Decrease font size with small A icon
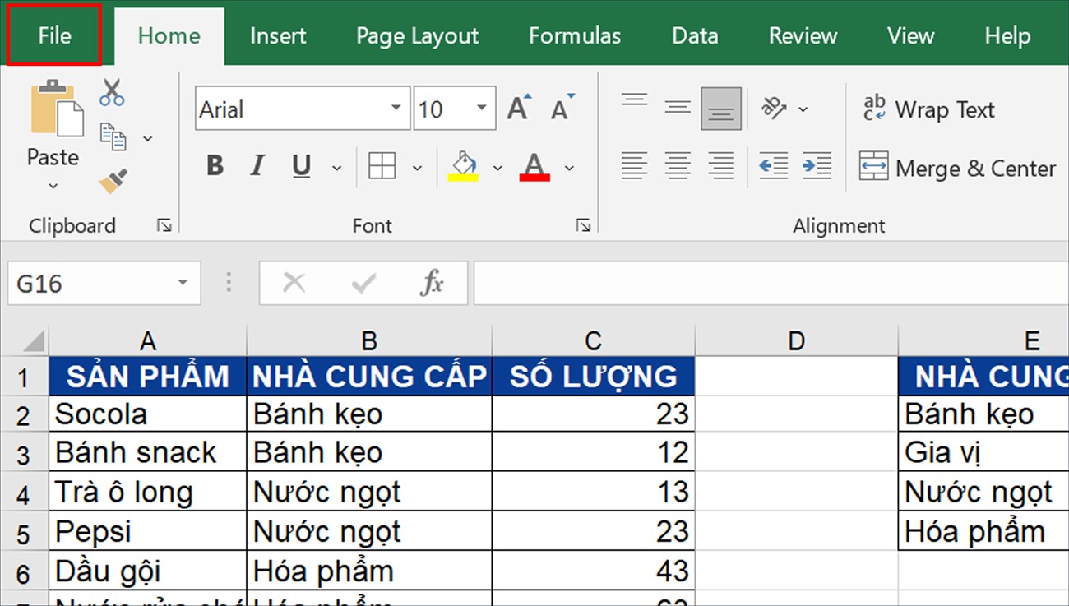Image resolution: width=1069 pixels, height=606 pixels. (562, 108)
